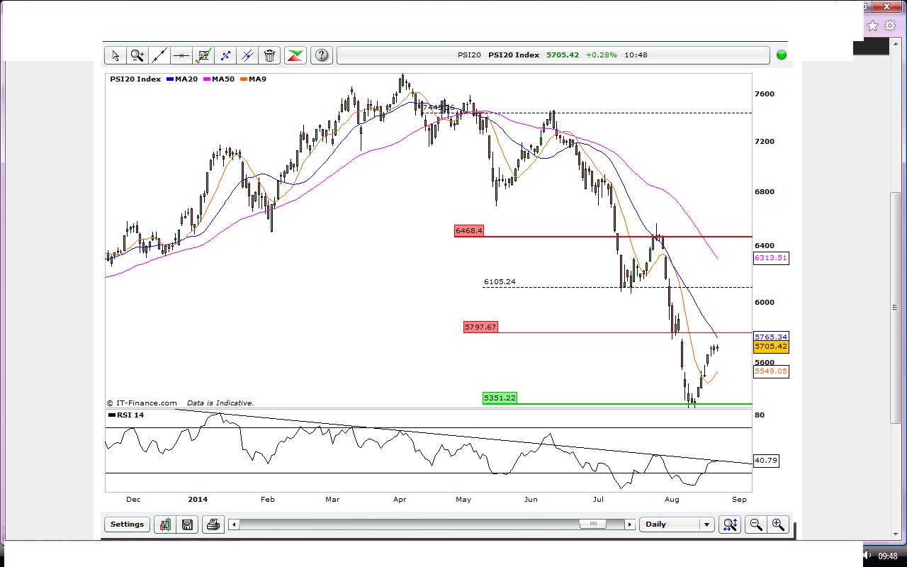Open the Daily timeframe dropdown
This screenshot has height=567, width=907.
click(676, 524)
